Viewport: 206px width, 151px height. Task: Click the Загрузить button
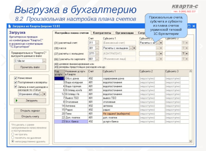(x=30, y=101)
